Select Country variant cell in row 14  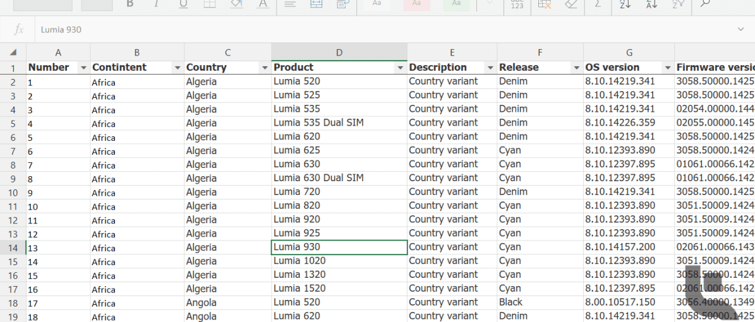click(452, 248)
